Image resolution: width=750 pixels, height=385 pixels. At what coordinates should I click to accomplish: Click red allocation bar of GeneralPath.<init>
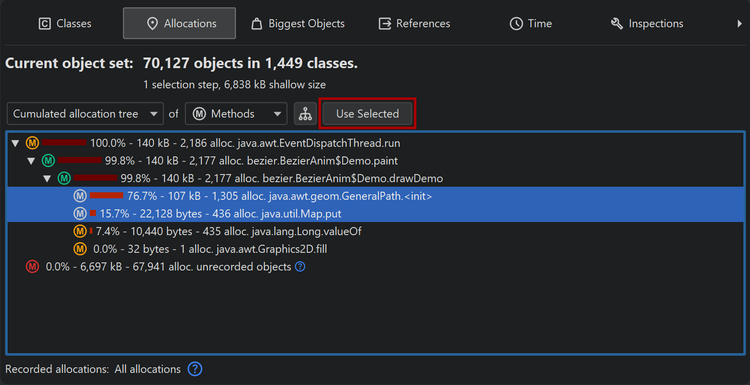pyautogui.click(x=106, y=196)
